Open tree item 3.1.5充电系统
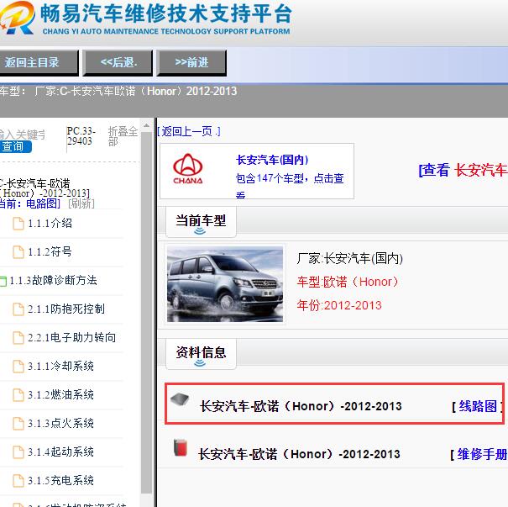Image resolution: width=508 pixels, height=507 pixels. click(61, 480)
